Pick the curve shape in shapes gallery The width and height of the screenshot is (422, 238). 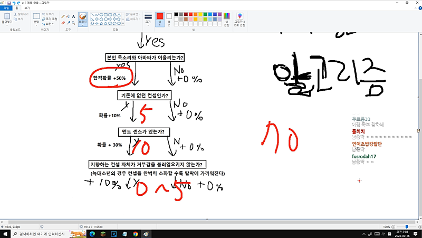coord(97,15)
